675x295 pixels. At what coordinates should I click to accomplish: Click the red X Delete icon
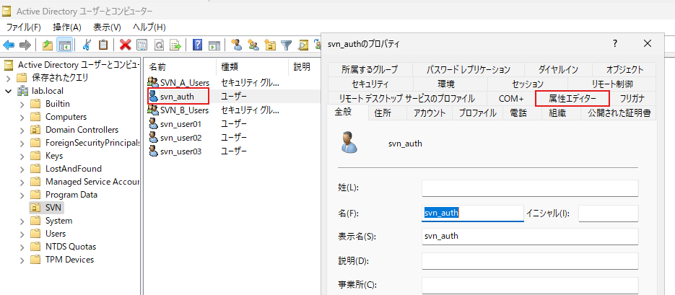tap(126, 45)
